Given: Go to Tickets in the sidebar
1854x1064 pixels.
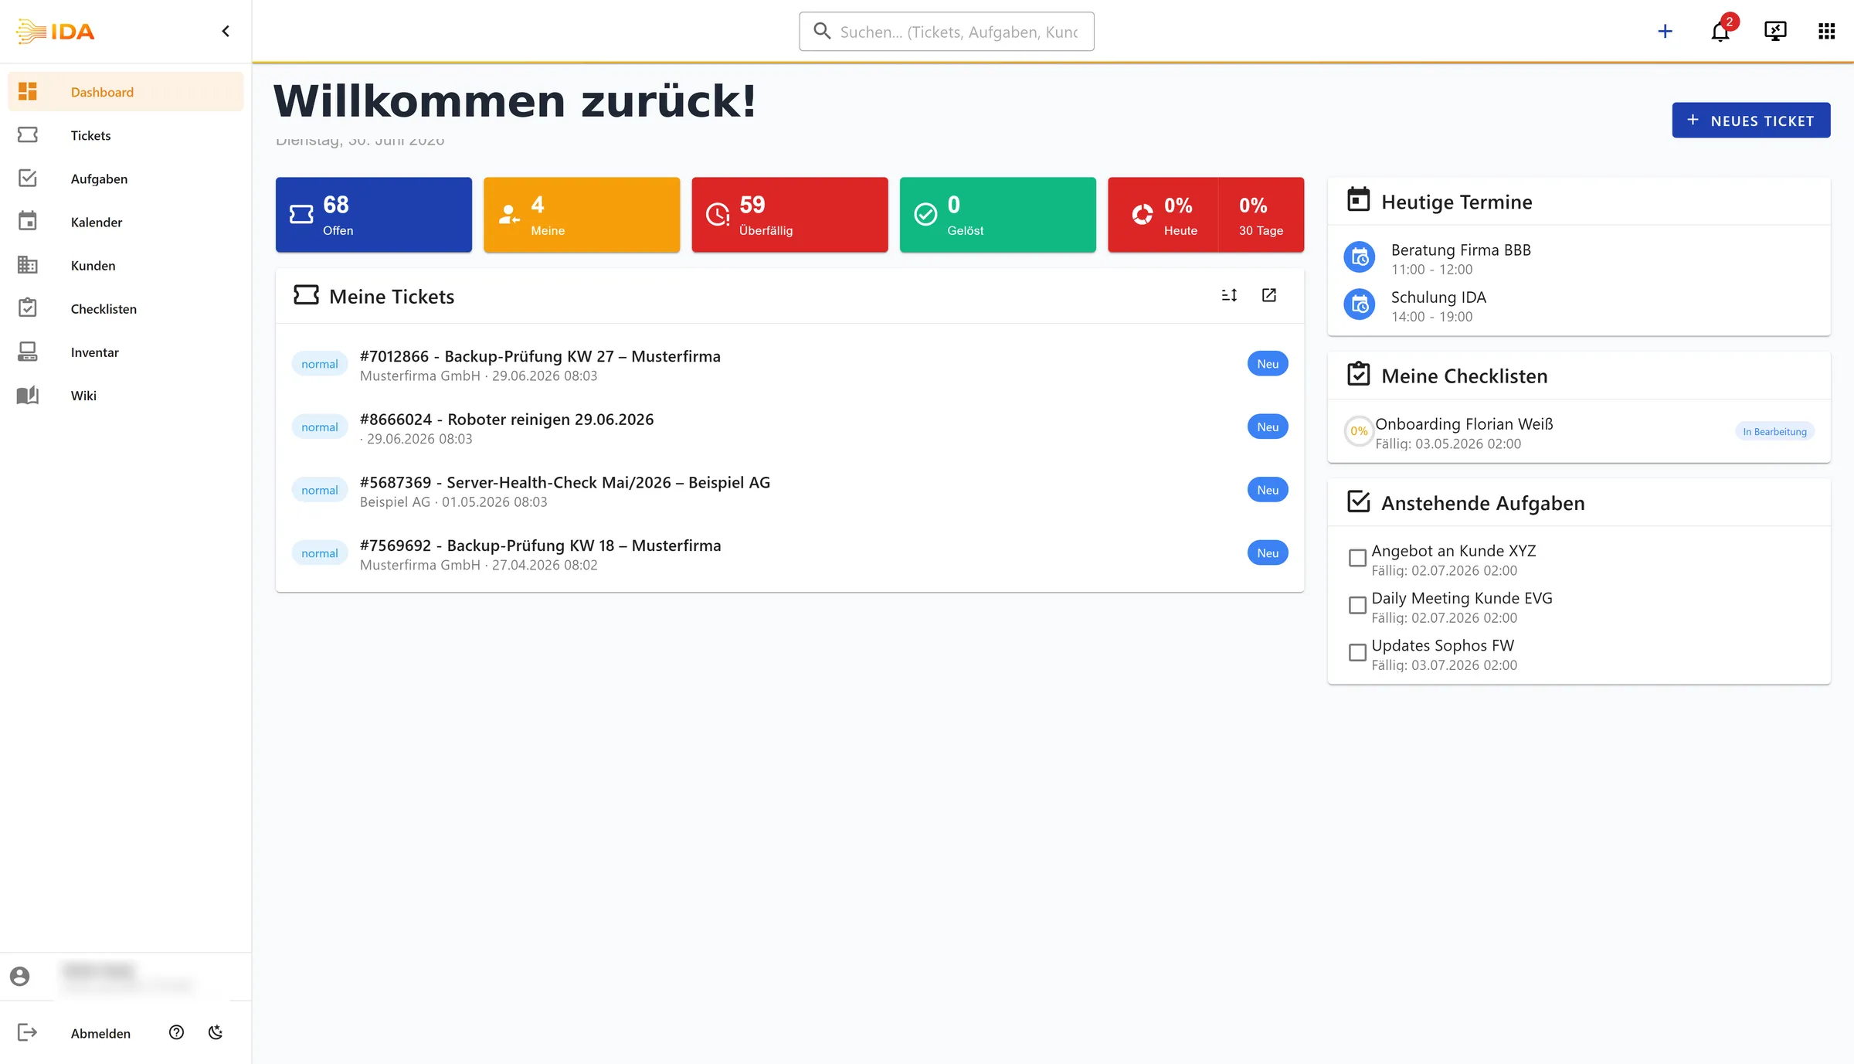Looking at the screenshot, I should tap(126, 135).
